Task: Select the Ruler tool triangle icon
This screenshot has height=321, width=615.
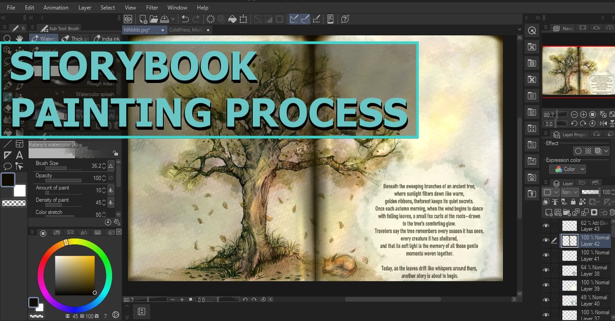Action: 7,155
